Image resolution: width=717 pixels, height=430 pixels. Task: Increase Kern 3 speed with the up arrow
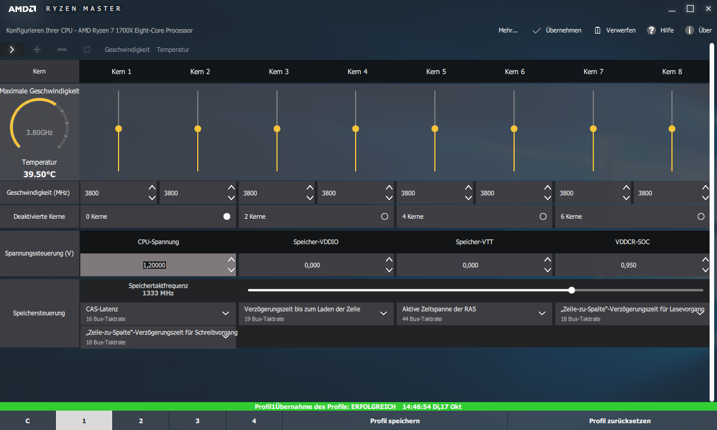pyautogui.click(x=310, y=187)
